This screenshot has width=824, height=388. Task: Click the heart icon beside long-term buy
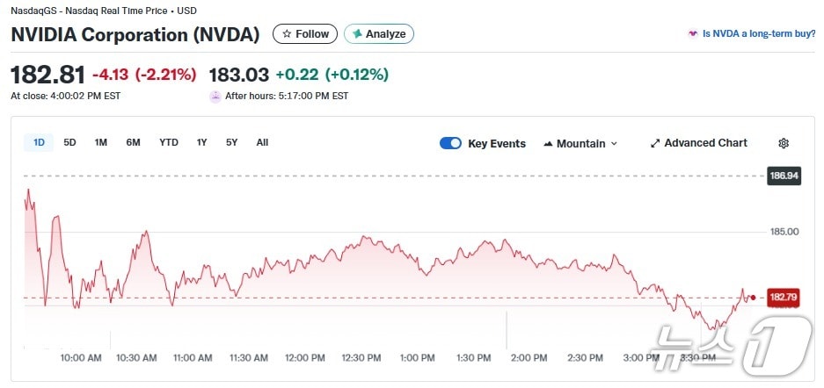coord(692,34)
